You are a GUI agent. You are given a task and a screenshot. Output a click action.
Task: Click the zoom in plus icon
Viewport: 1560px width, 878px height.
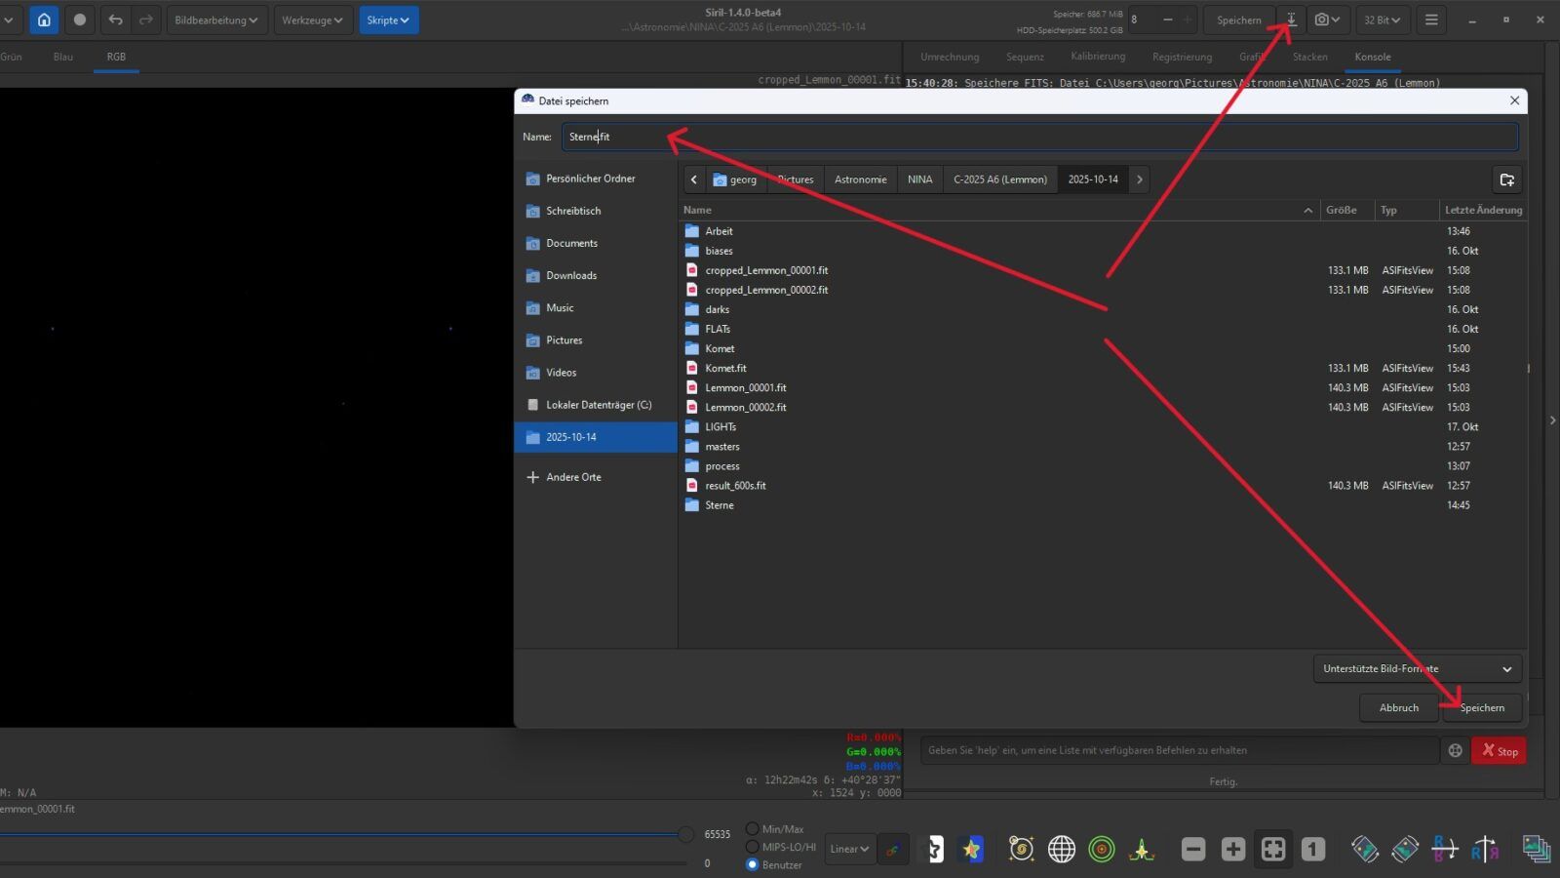pos(1232,849)
